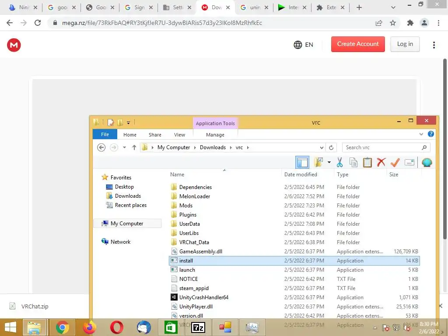Screen dimensions: 448x336
Task: Click the Create Account button
Action: [x=358, y=44]
